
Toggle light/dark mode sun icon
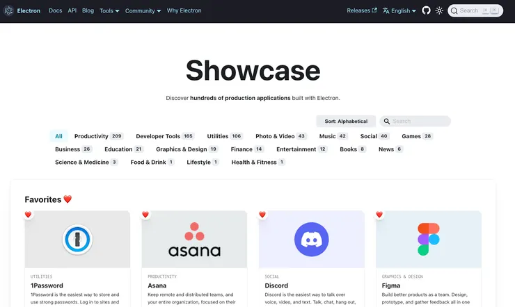[x=439, y=10]
